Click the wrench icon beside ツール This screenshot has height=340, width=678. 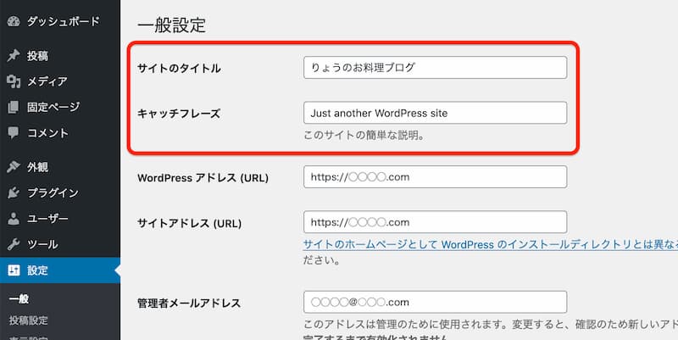(14, 244)
